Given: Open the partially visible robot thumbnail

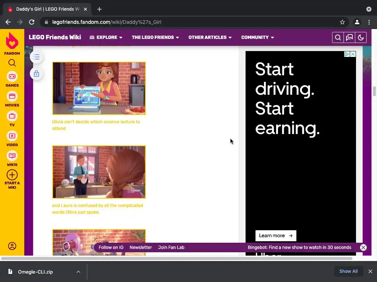Looking at the screenshot, I should coord(99,242).
